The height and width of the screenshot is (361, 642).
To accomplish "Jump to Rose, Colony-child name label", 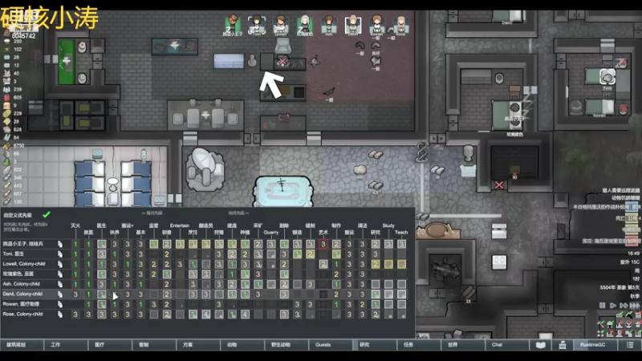I will pyautogui.click(x=23, y=314).
